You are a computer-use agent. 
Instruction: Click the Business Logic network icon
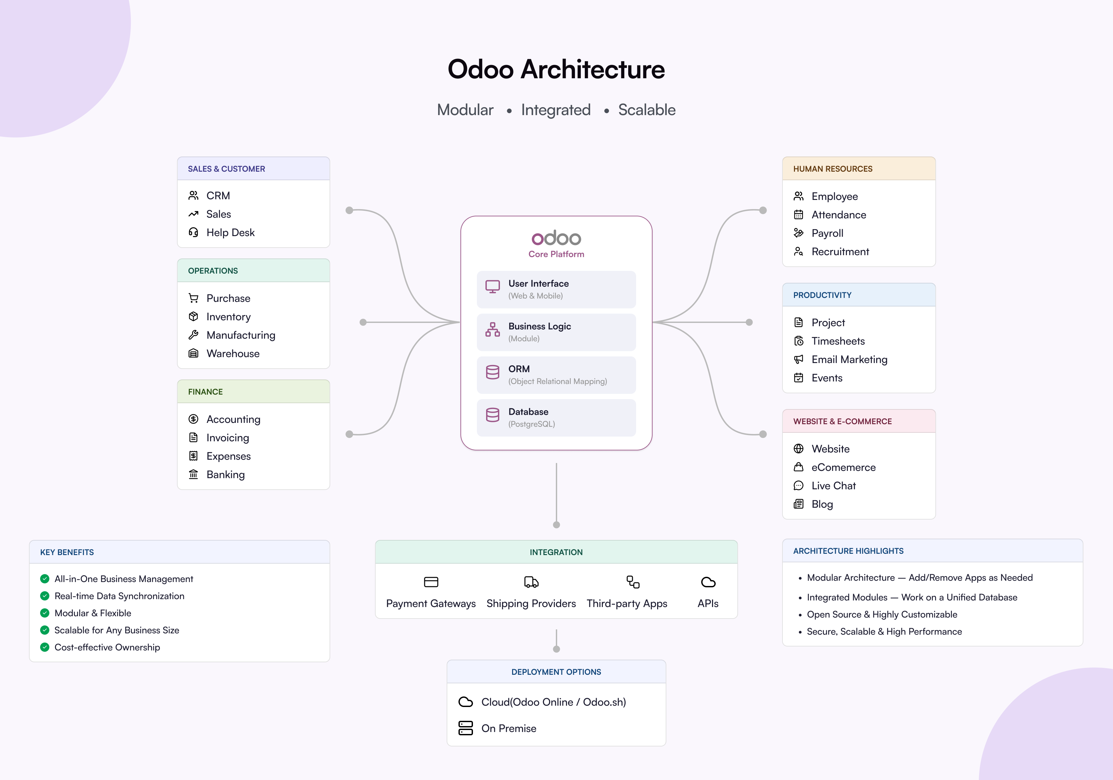pyautogui.click(x=492, y=329)
